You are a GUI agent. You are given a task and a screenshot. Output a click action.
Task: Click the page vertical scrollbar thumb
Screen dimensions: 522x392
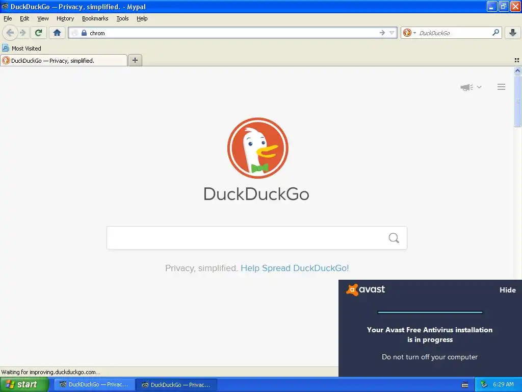(517, 101)
